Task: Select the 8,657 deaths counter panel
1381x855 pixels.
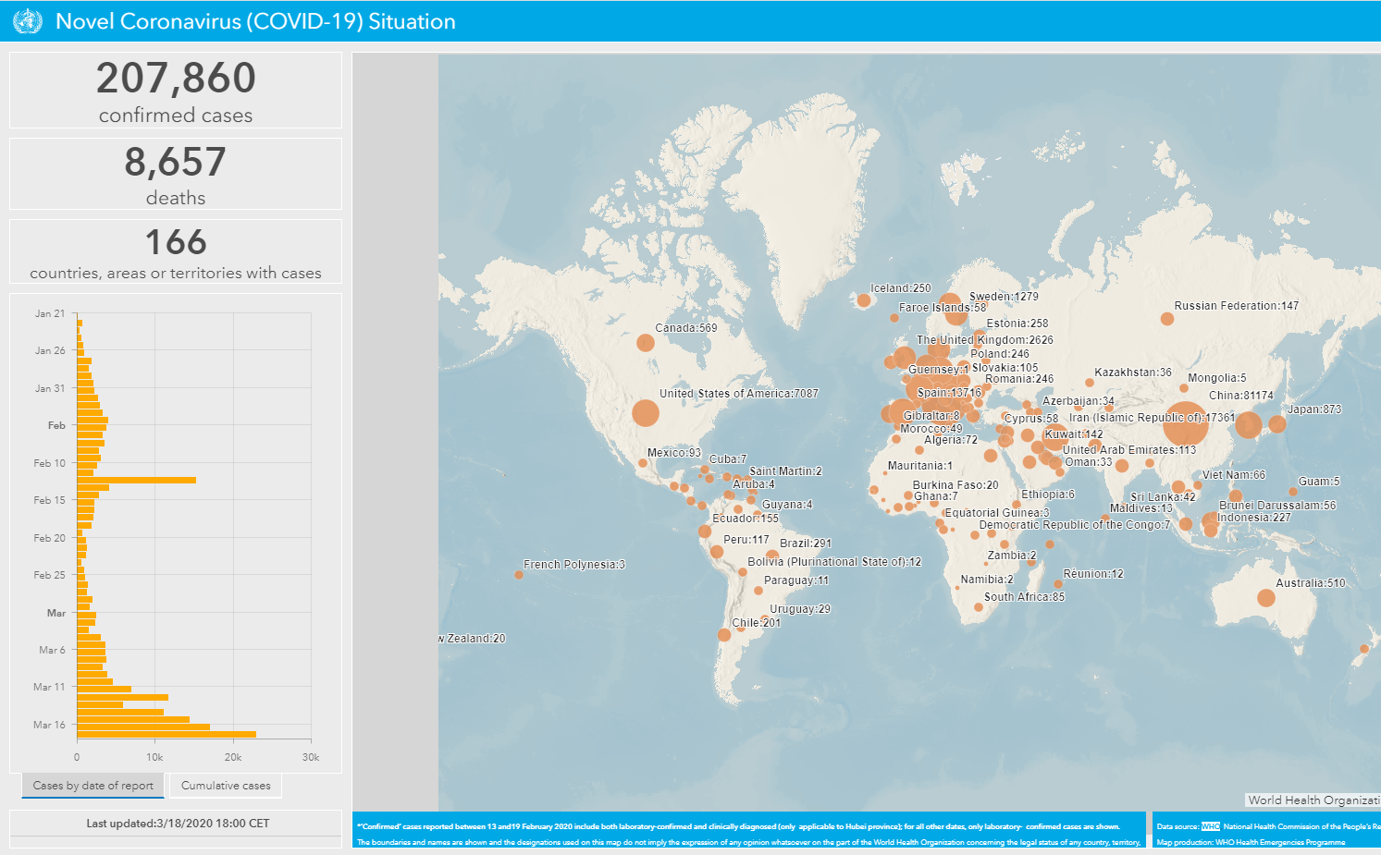Action: pyautogui.click(x=175, y=174)
